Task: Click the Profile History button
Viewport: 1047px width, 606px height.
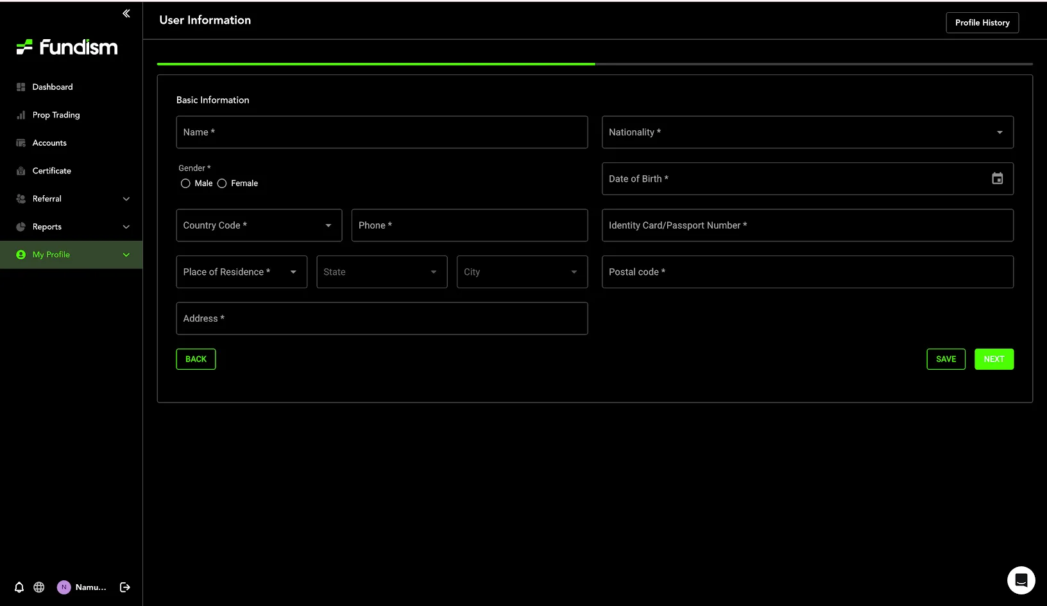Action: [x=982, y=22]
